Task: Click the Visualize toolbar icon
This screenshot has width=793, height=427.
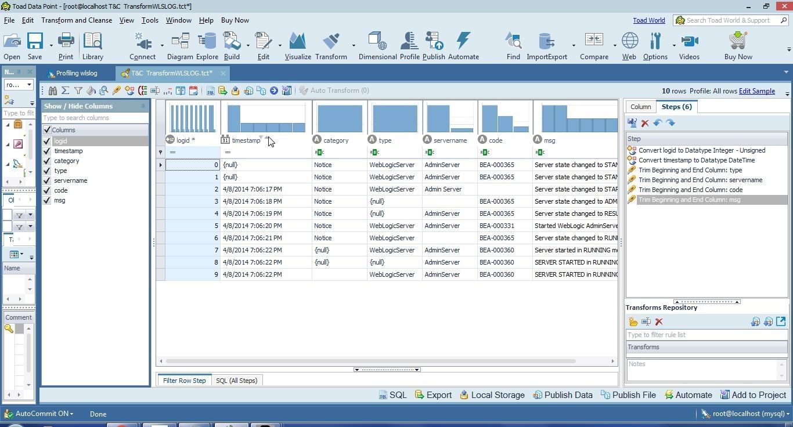Action: 298,46
